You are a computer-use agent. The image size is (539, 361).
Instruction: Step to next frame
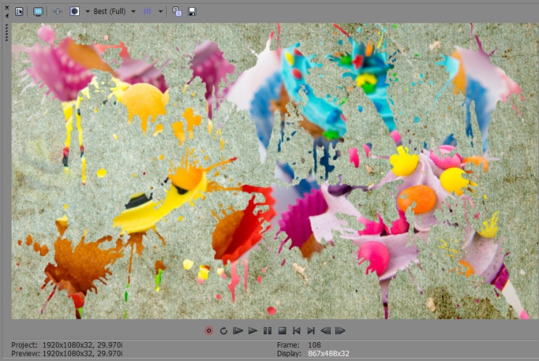click(340, 331)
